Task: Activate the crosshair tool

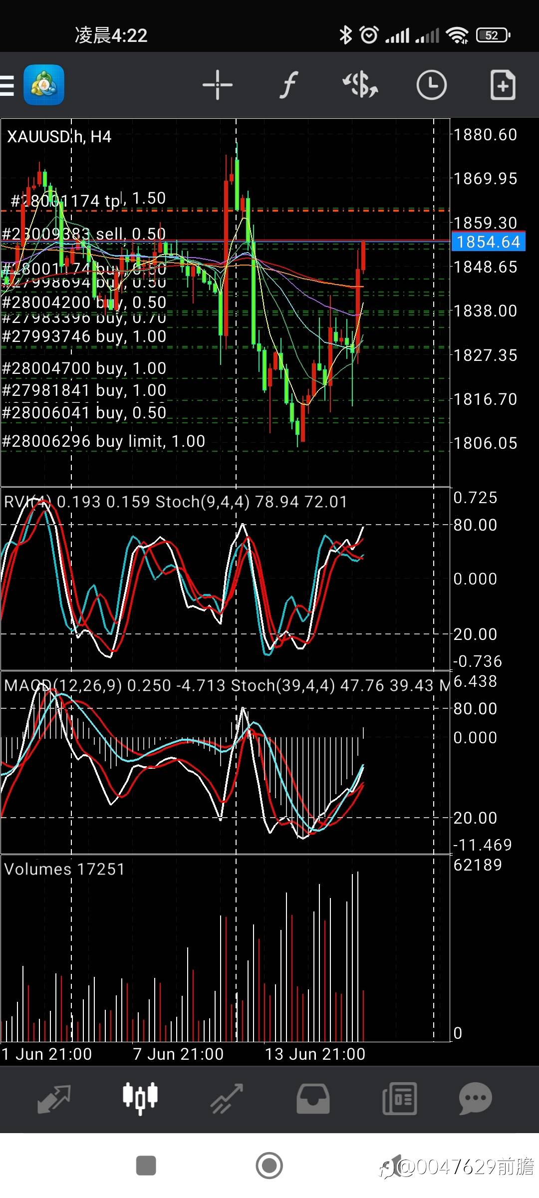Action: pos(218,85)
